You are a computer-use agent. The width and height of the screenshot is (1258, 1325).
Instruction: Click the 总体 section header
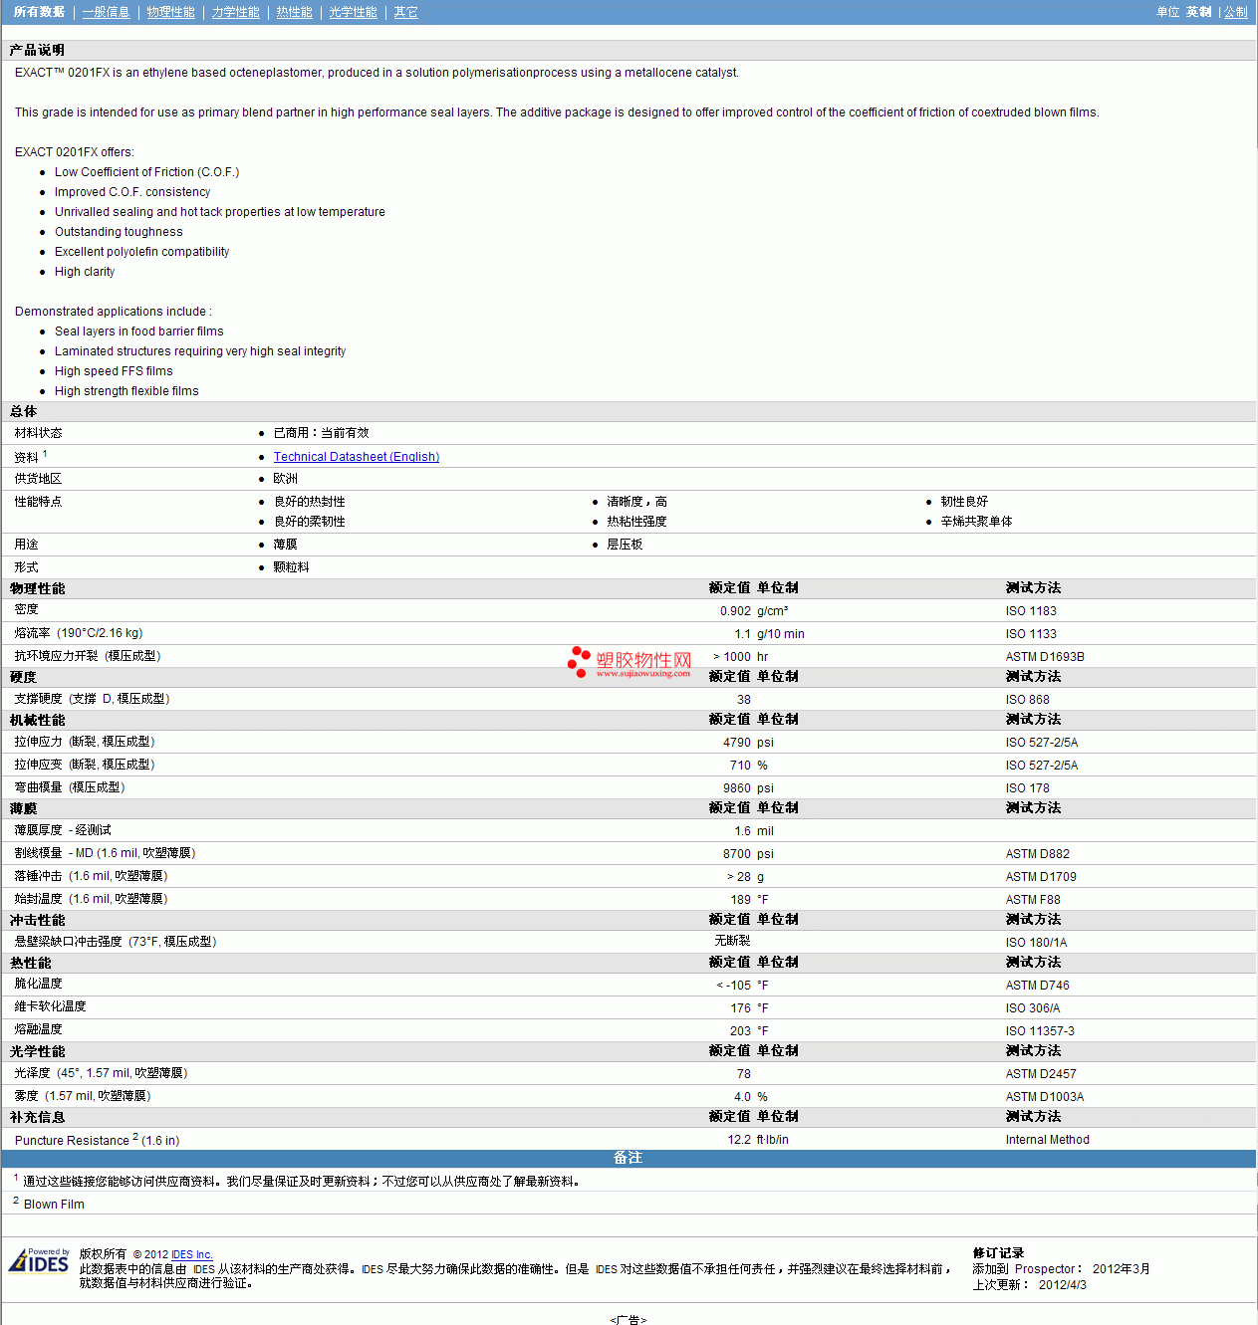24,411
